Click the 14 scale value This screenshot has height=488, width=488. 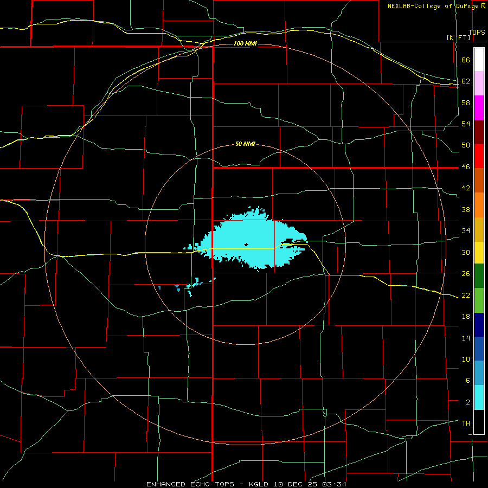tap(466, 338)
